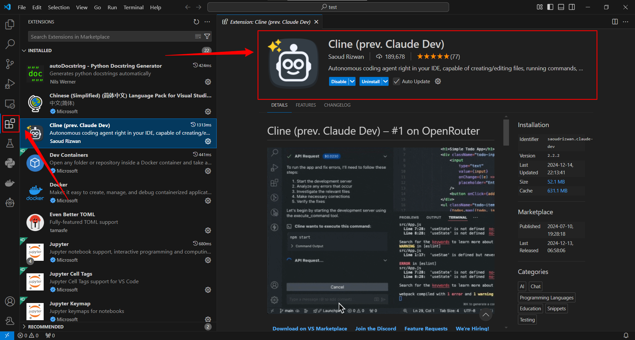
Task: Toggle the bottom panel visibility
Action: tap(561, 7)
